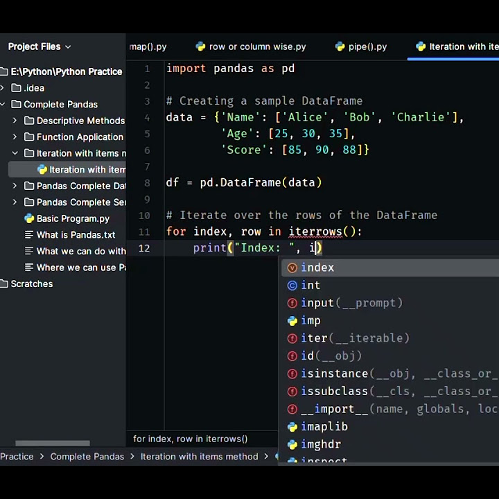Choose the imghdr suggestion

point(390,444)
